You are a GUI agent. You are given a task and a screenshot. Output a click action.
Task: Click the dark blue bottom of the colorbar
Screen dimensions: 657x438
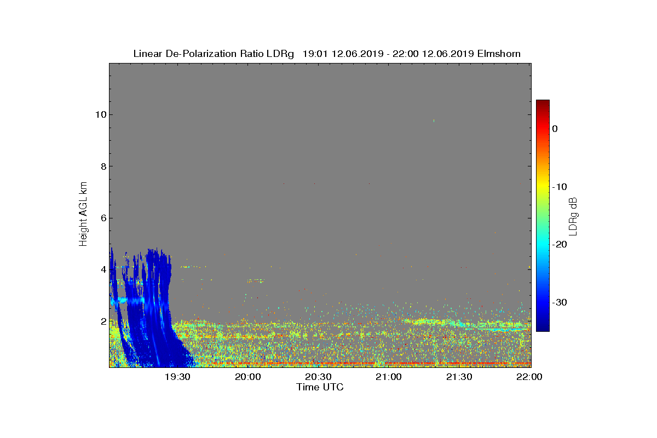coord(543,326)
